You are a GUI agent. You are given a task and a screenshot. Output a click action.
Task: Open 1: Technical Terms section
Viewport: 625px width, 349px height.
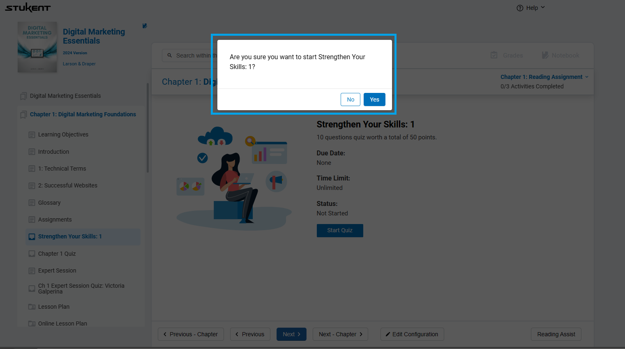coord(62,169)
